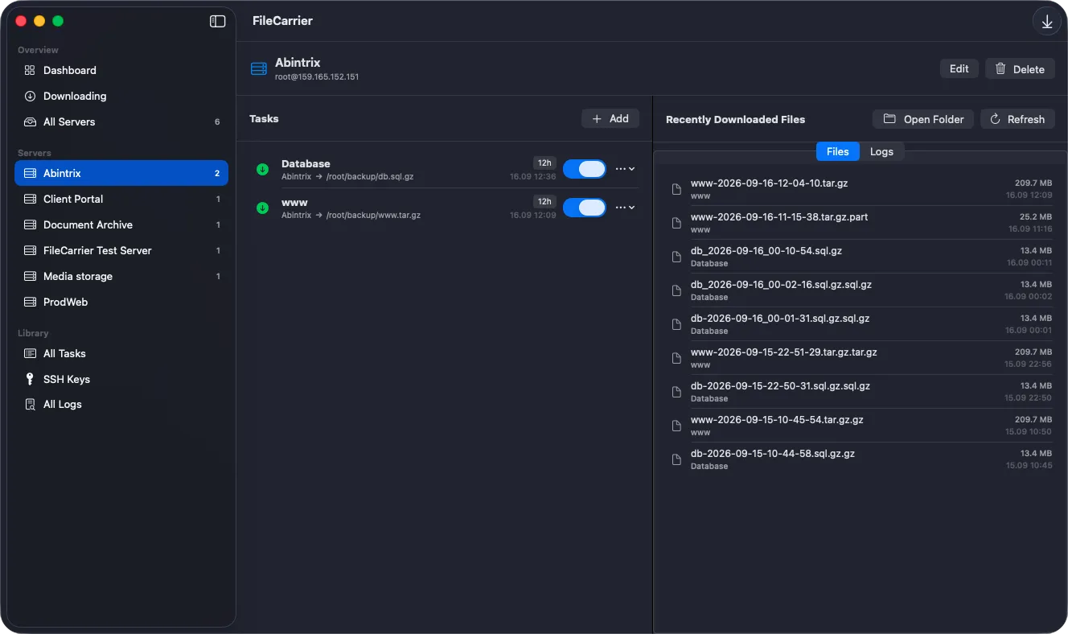Click the 16.09 12:36 Database timestamp
The width and height of the screenshot is (1068, 634).
click(532, 176)
